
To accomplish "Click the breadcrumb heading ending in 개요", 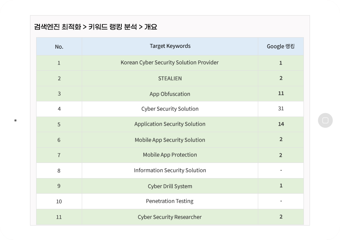I will [95, 27].
